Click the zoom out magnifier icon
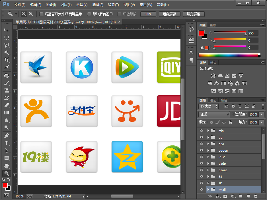The image size is (267, 200). 31,14
